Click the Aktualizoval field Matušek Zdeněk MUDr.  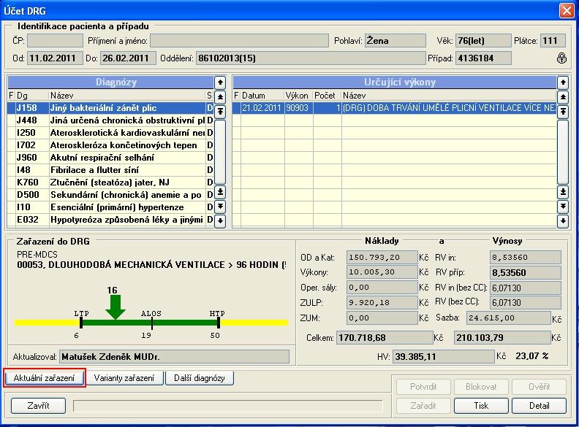174,357
